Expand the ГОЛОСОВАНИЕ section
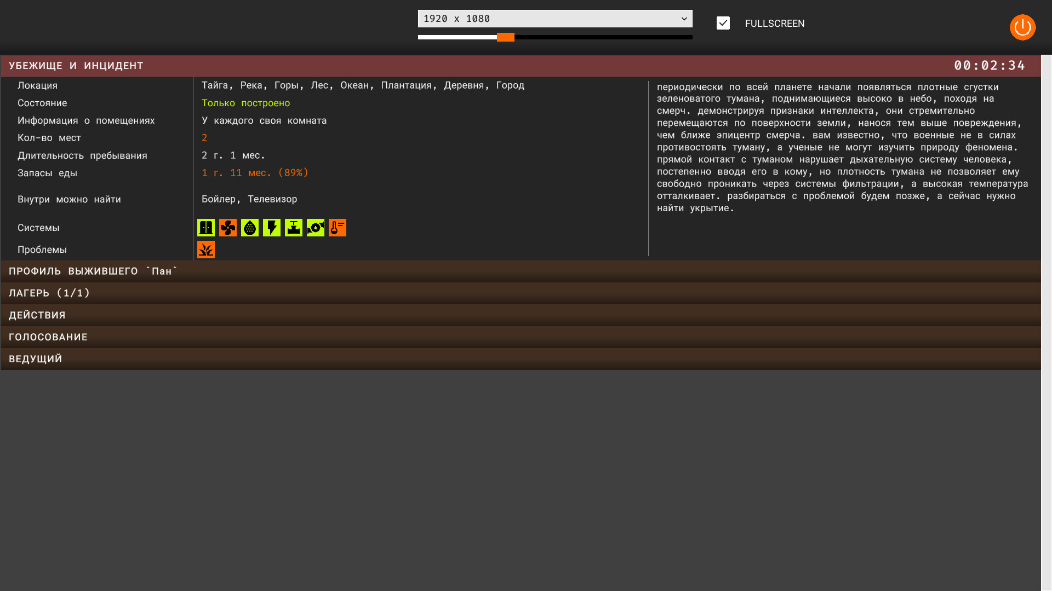 [48, 337]
